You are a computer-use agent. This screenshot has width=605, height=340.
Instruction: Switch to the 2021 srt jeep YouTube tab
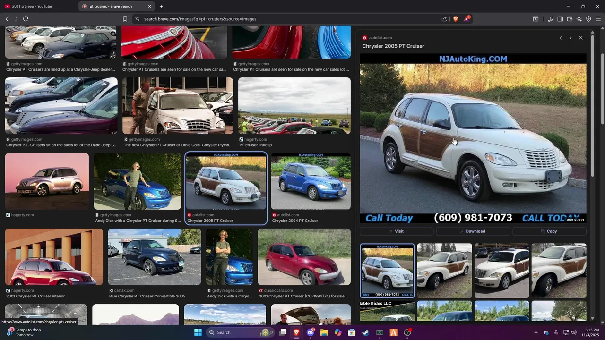39,6
